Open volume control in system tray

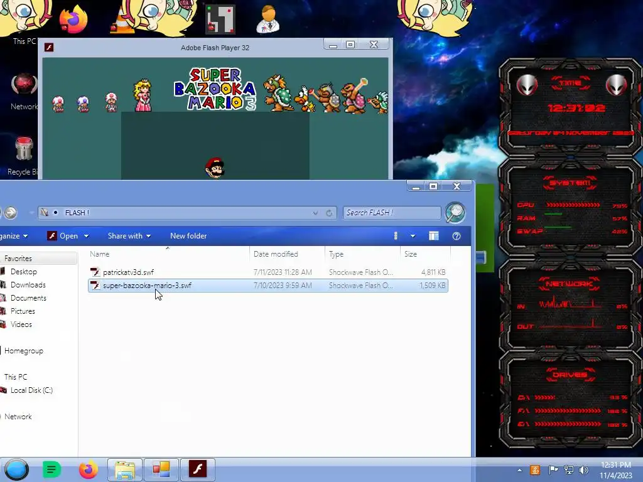pos(583,470)
